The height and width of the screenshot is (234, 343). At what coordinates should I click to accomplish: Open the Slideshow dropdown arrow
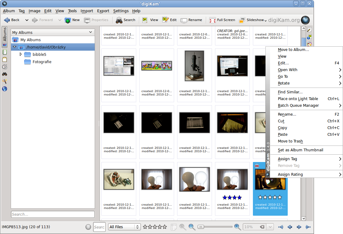pyautogui.click(x=265, y=21)
